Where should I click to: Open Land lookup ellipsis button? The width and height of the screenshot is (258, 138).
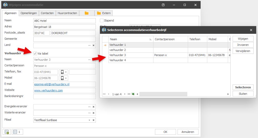(89, 45)
